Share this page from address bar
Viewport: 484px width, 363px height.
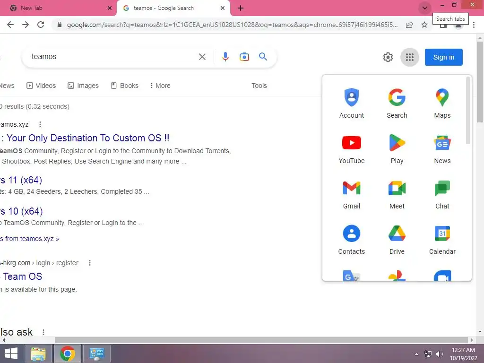(x=409, y=25)
